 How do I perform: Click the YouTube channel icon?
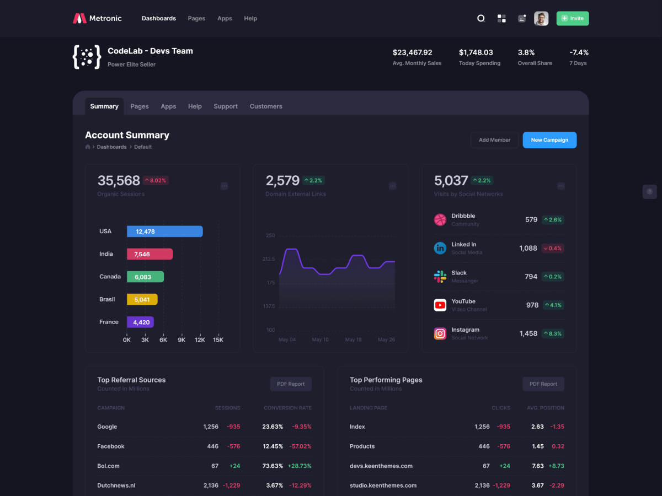440,305
